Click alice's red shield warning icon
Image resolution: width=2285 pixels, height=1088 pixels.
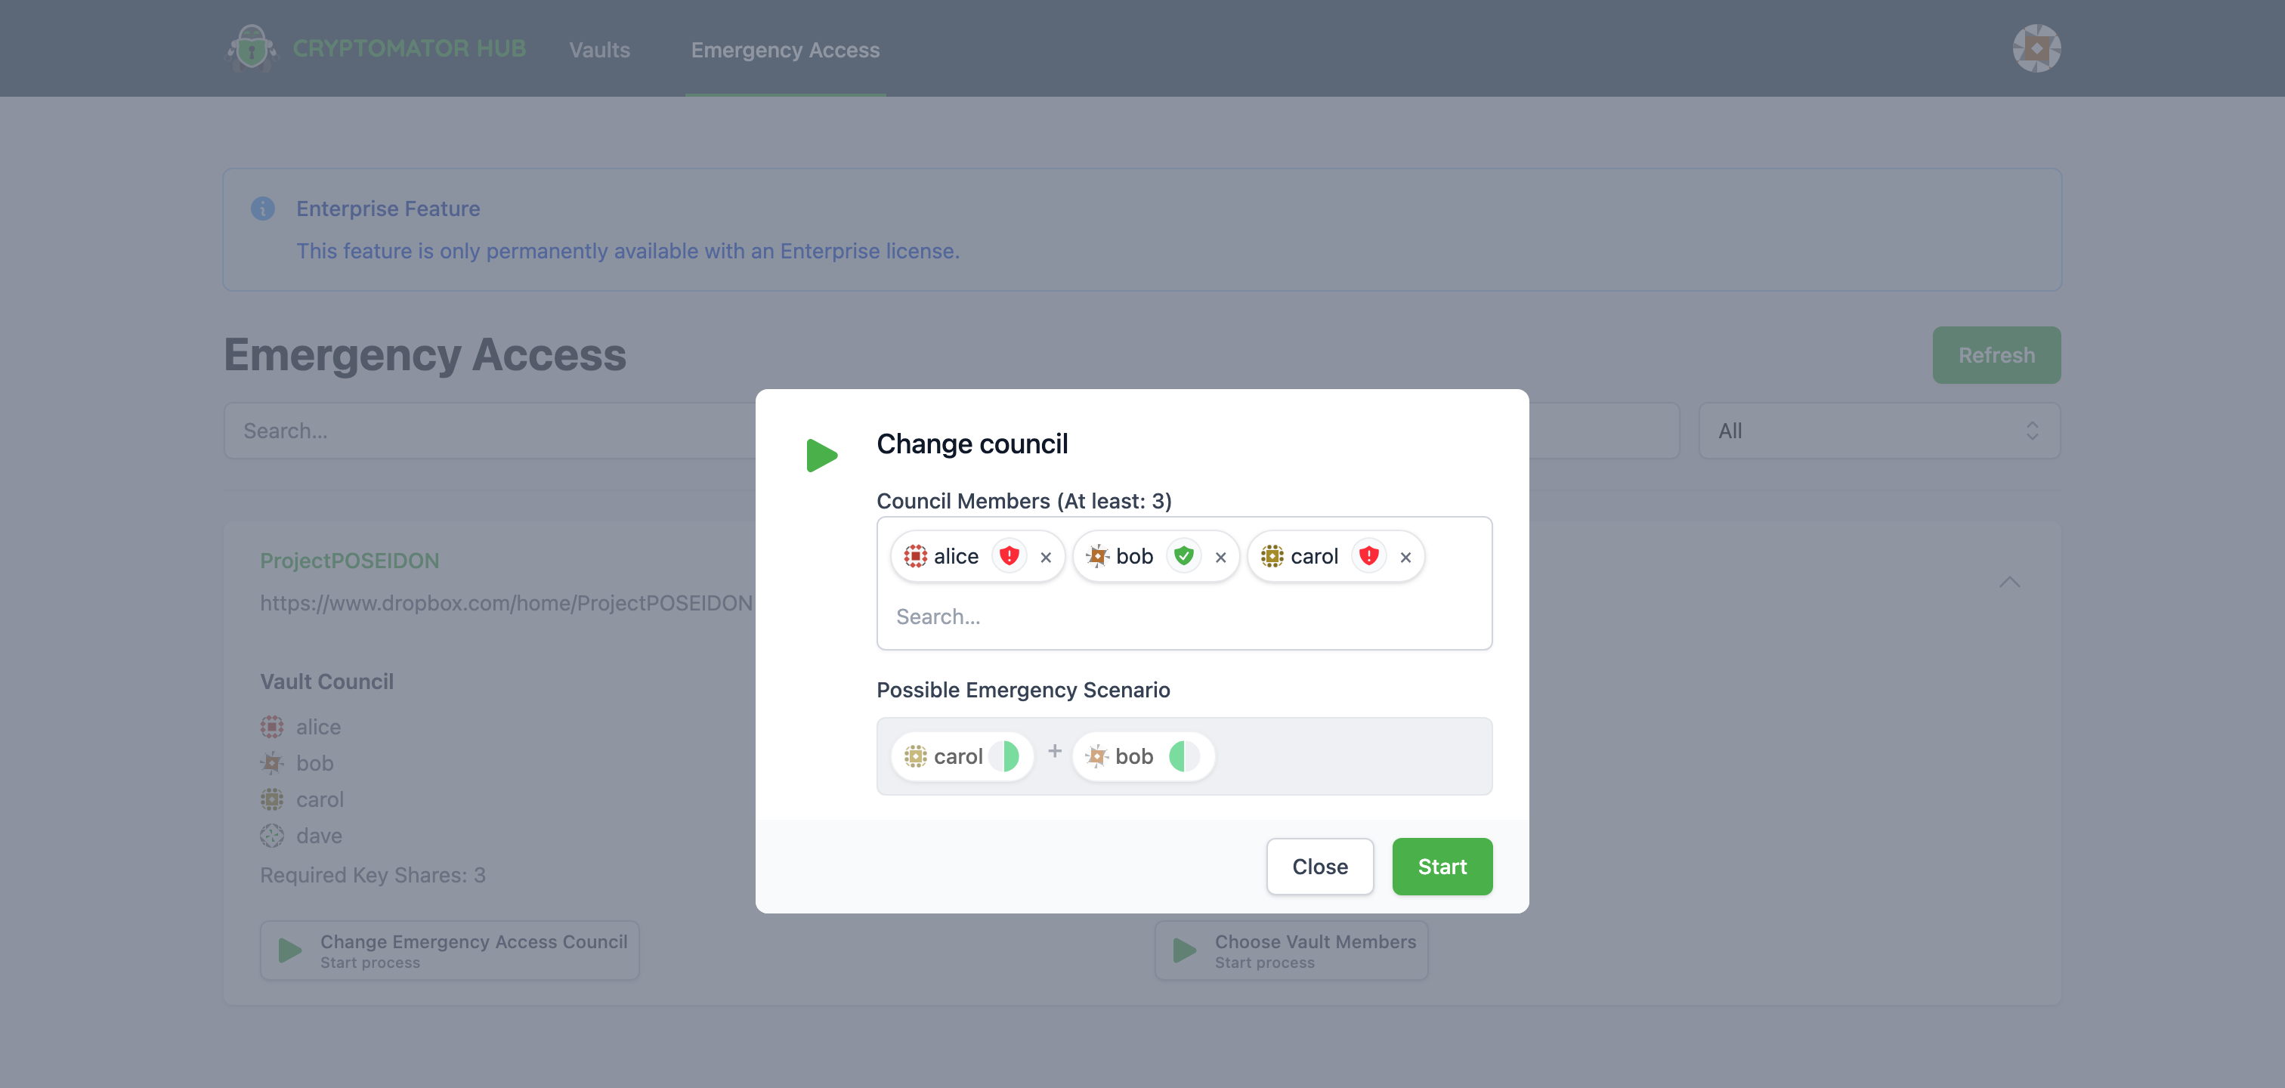pos(1009,556)
